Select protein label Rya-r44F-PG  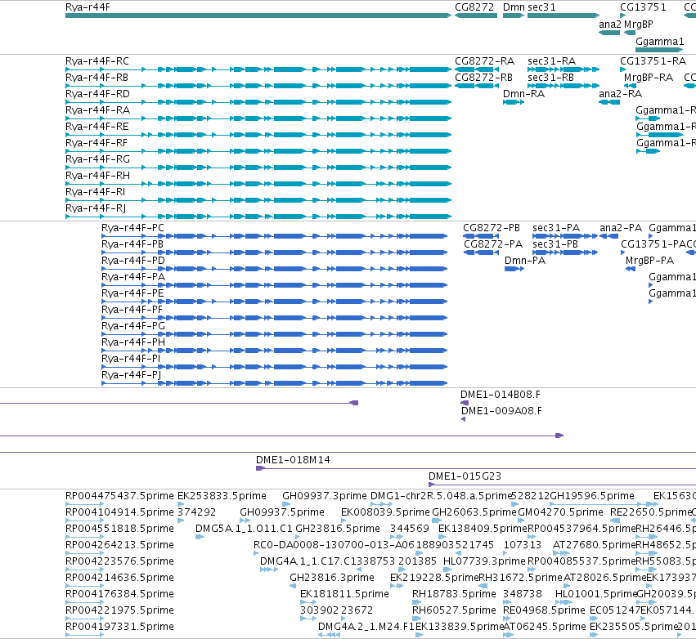tap(133, 326)
